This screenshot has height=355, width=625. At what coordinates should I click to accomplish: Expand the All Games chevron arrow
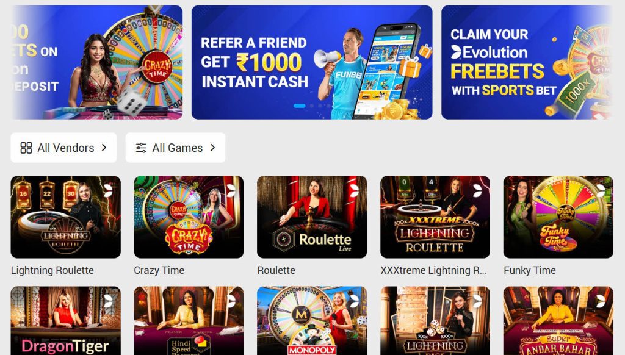click(213, 148)
